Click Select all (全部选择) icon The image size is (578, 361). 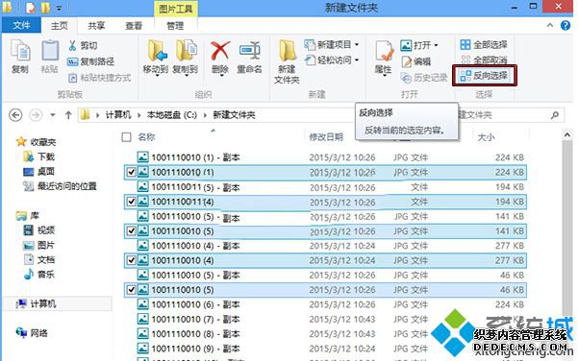point(465,45)
